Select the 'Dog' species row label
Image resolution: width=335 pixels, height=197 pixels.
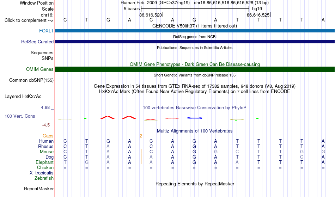(50, 157)
